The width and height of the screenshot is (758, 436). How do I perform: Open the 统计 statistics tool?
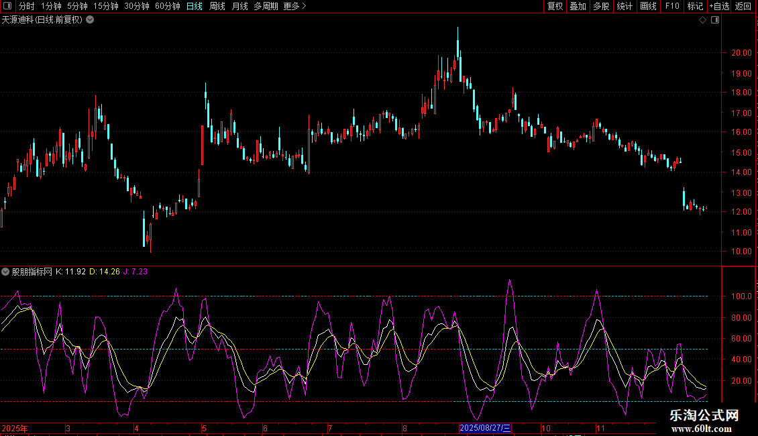[x=625, y=6]
